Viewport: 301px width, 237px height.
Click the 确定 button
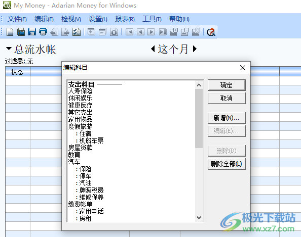[x=227, y=85]
